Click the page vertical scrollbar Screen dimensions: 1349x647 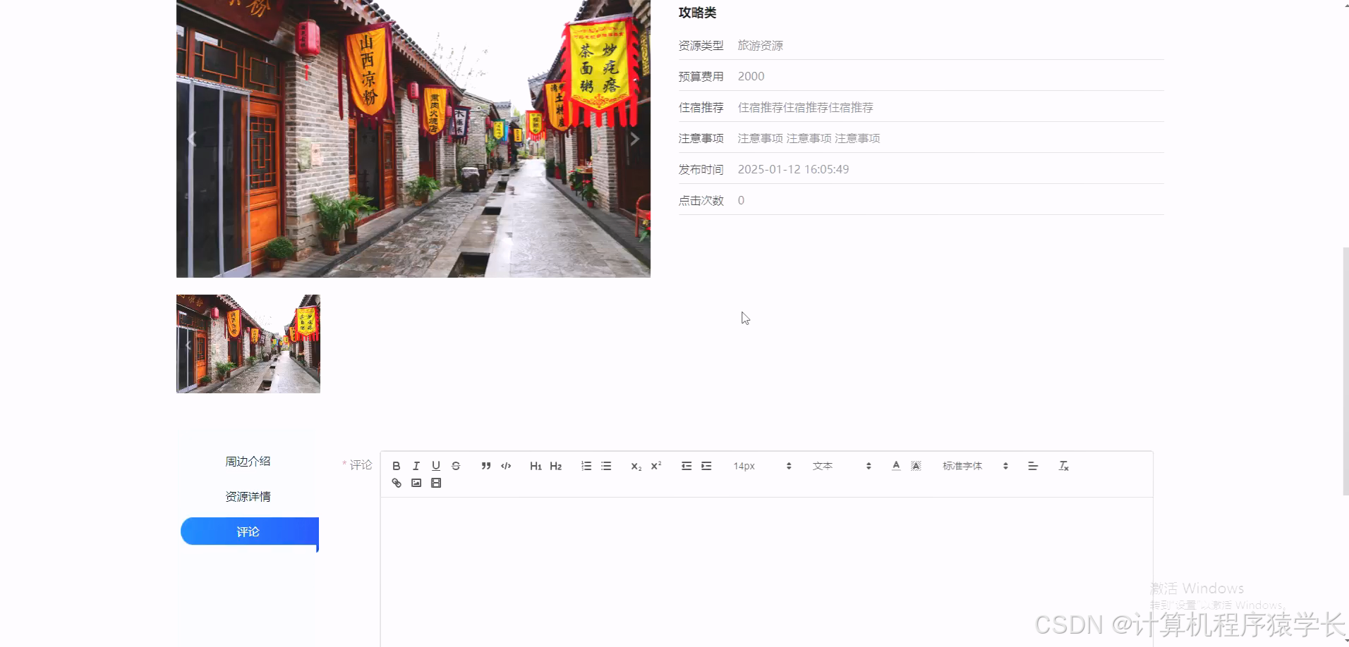1345,371
